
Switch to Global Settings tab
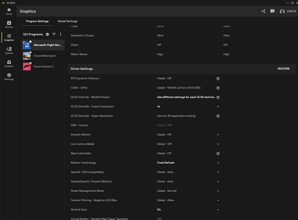[x=67, y=21]
